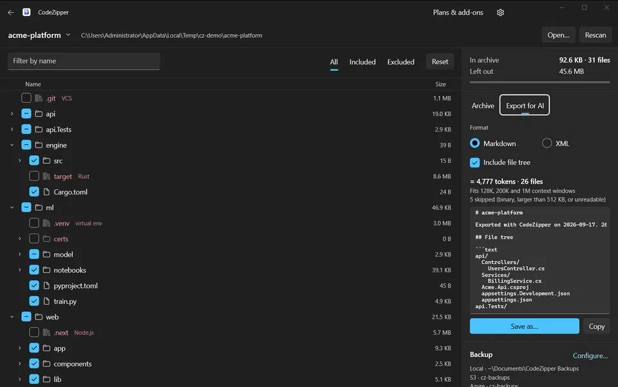Click the Open... button
Image resolution: width=618 pixels, height=387 pixels.
(558, 35)
